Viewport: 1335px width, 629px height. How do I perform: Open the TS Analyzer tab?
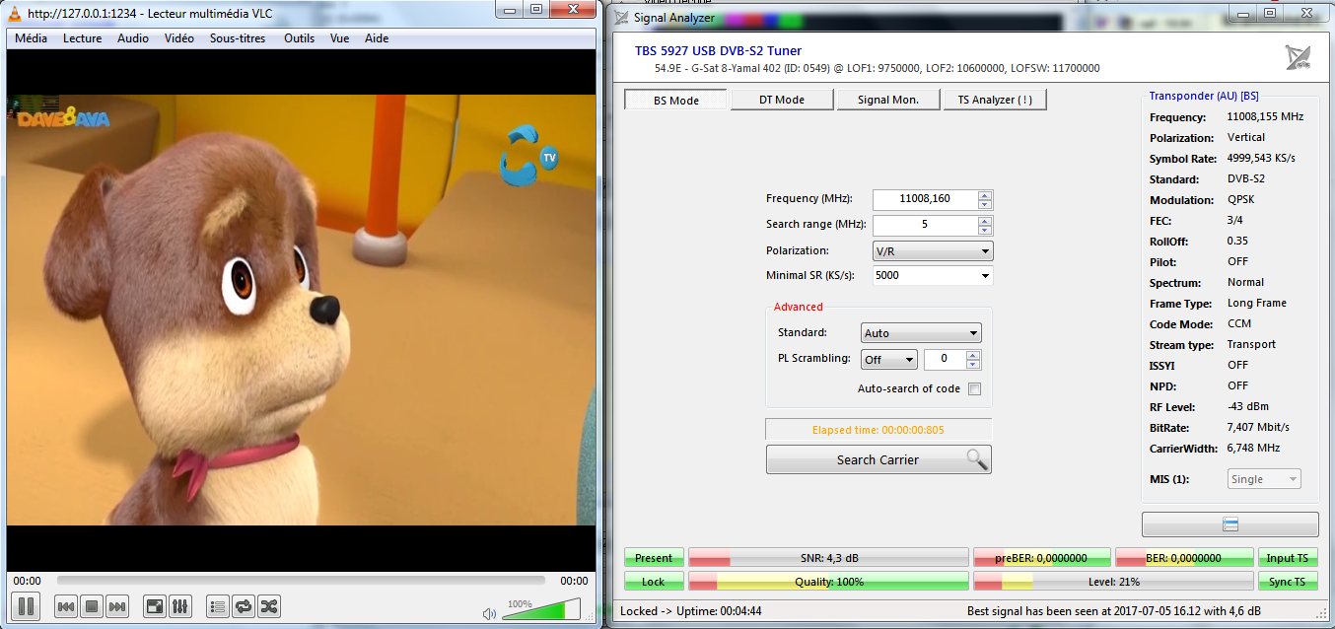pyautogui.click(x=995, y=100)
